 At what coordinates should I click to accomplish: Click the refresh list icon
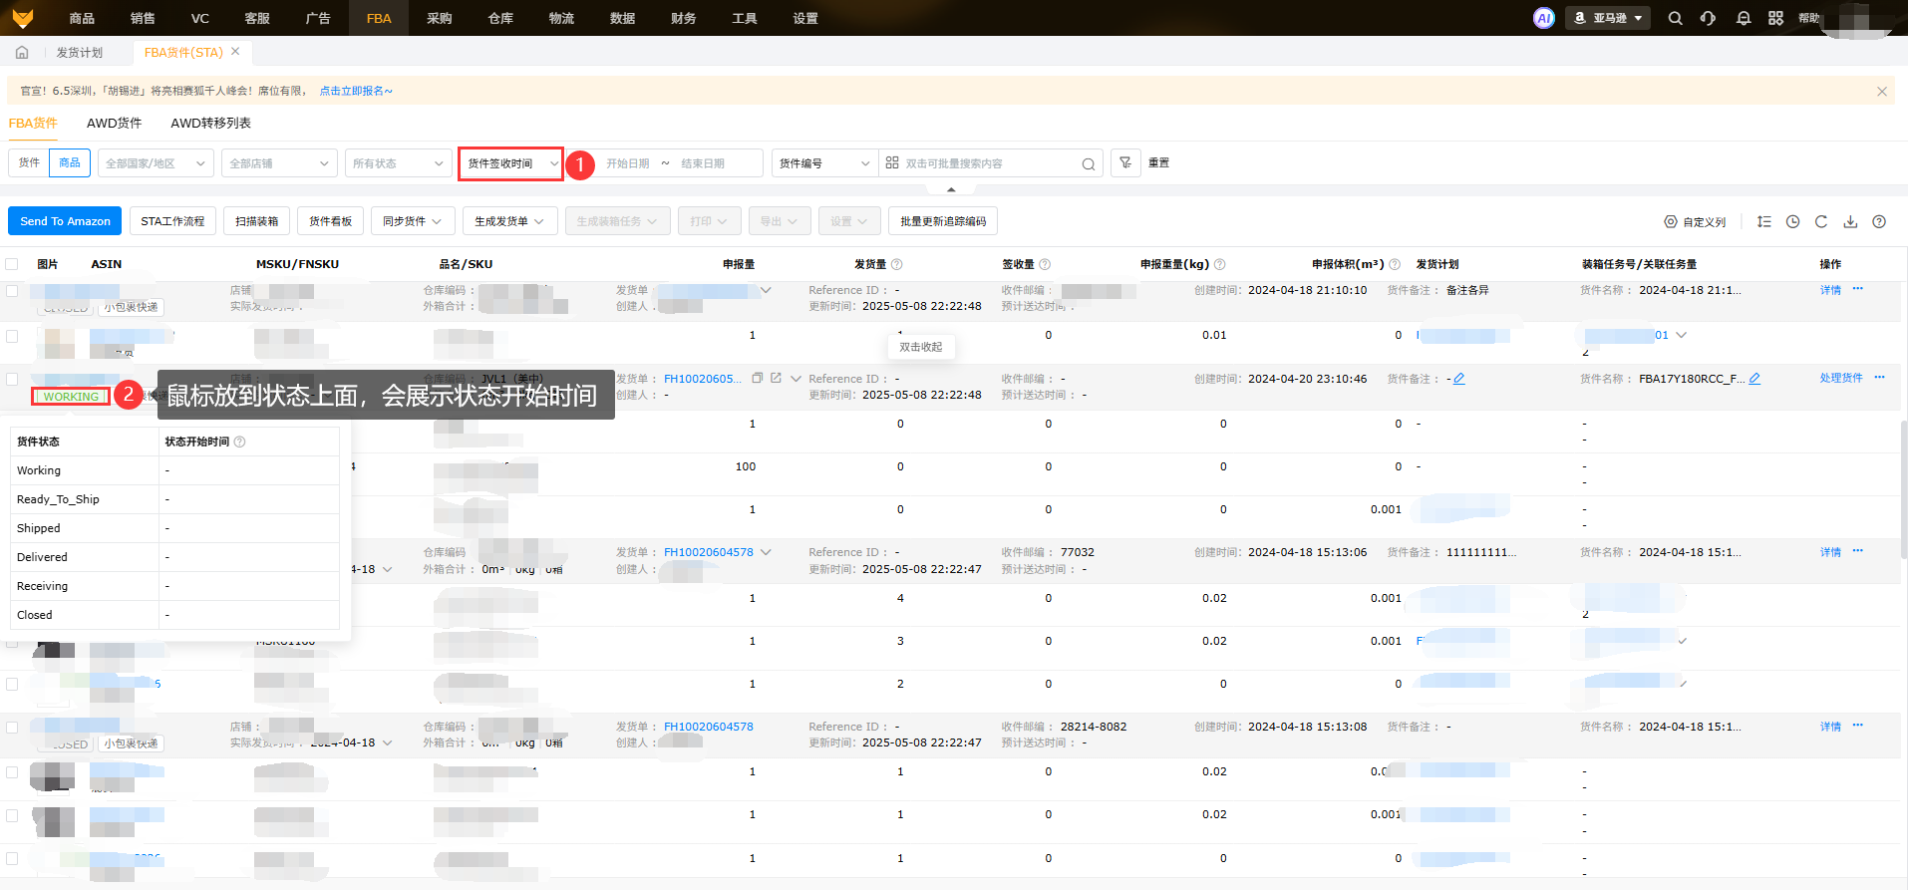pyautogui.click(x=1820, y=222)
